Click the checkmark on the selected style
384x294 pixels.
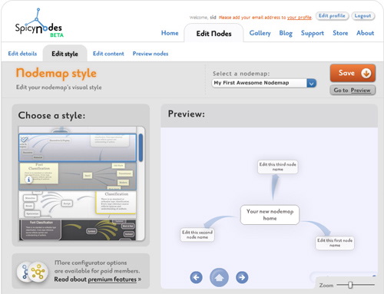point(24,140)
